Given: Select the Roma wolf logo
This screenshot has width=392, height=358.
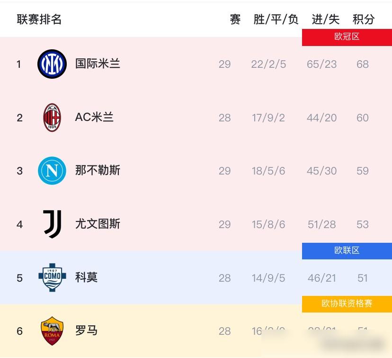Looking at the screenshot, I should point(52,331).
